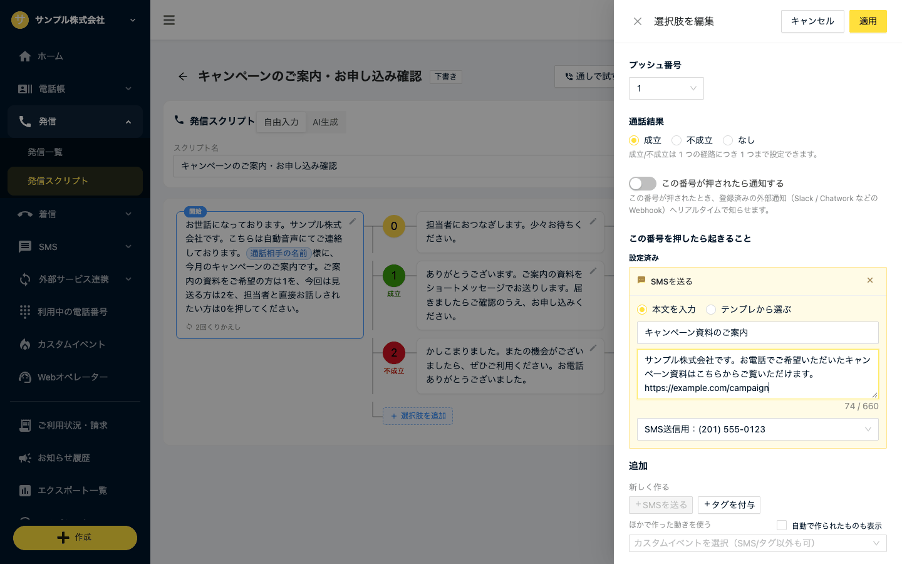Image resolution: width=902 pixels, height=564 pixels.
Task: Open 発信スクリプト in the sidebar
Action: point(75,181)
